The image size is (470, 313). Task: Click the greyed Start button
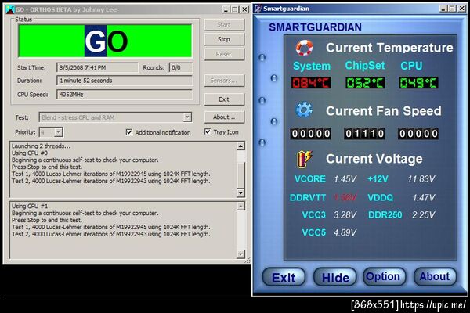tap(224, 24)
